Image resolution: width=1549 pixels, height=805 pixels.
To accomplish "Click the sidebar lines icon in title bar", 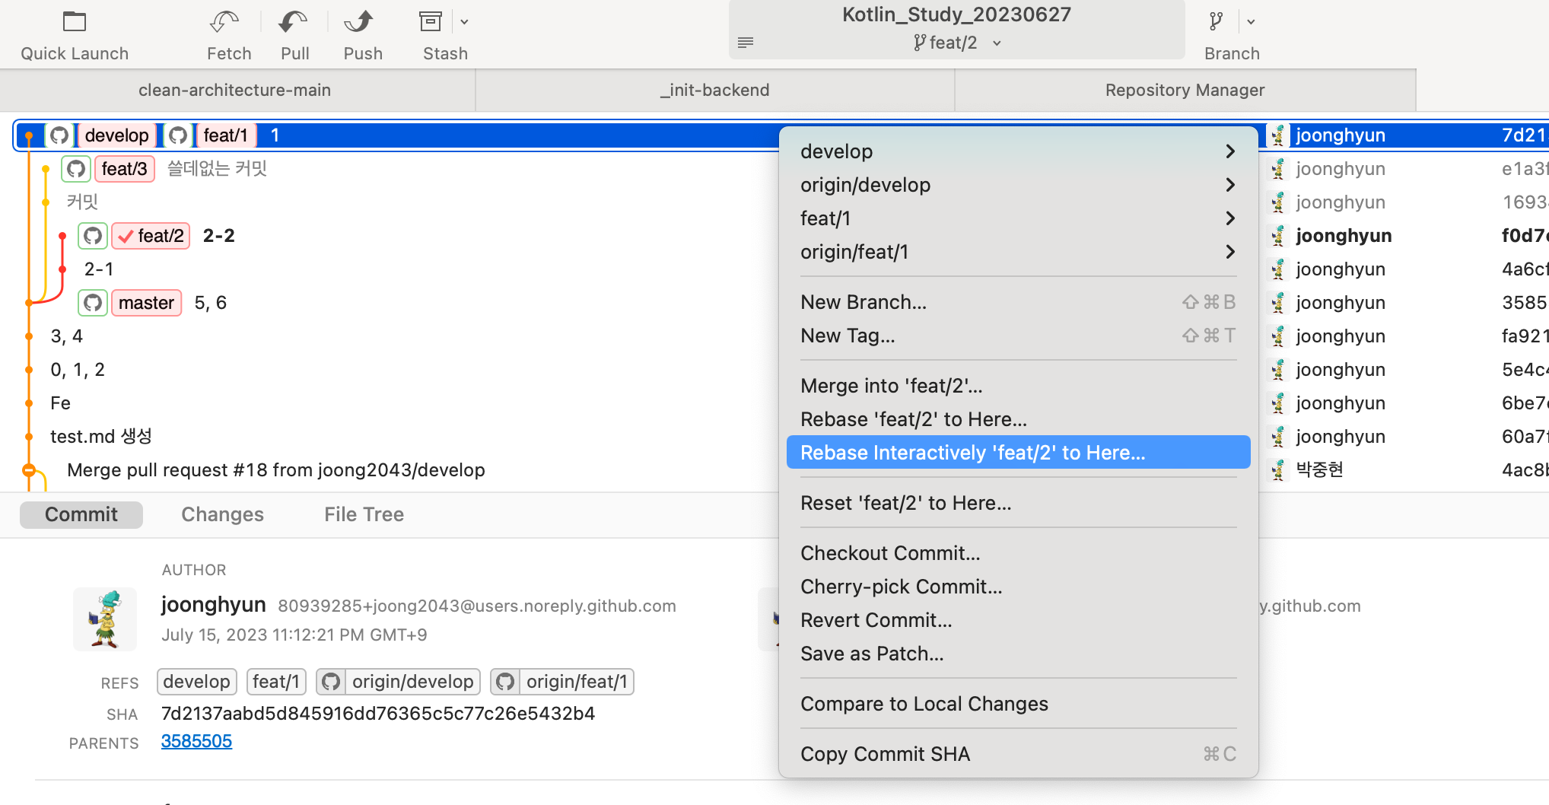I will 746,42.
